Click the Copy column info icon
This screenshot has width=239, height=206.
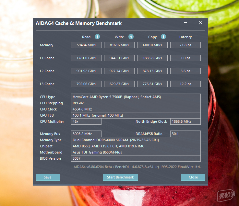(x=163, y=37)
